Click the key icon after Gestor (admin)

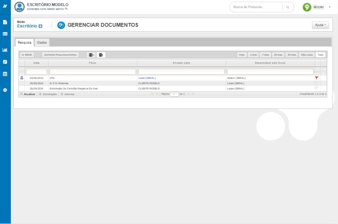pos(66,9)
